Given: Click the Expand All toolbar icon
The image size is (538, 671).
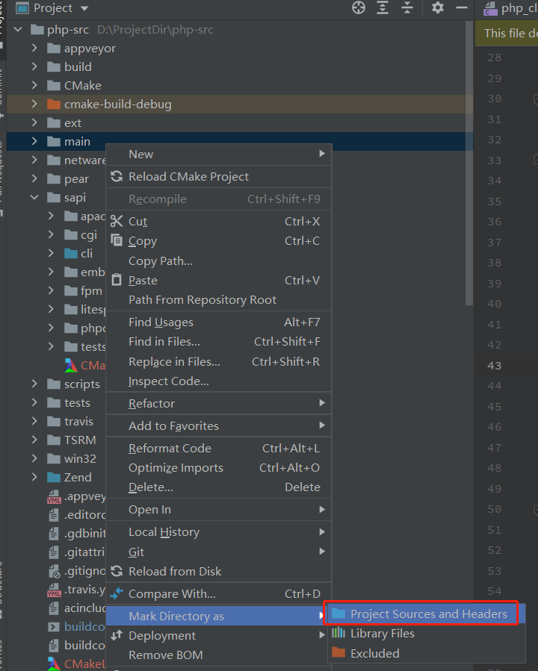Looking at the screenshot, I should click(383, 7).
